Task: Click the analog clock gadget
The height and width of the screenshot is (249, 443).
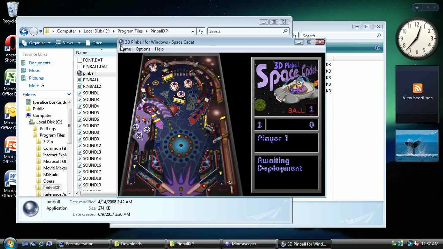Action: click(417, 38)
